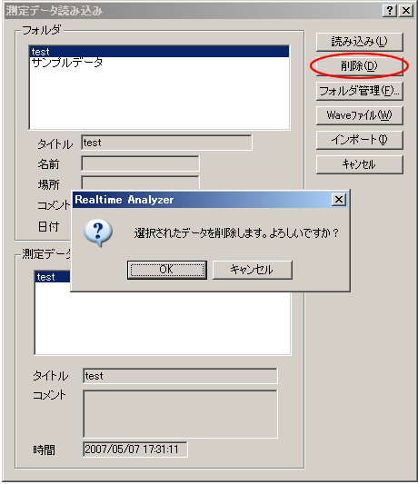Open フォルダ管理(F) folder management
418x484 pixels.
359,91
